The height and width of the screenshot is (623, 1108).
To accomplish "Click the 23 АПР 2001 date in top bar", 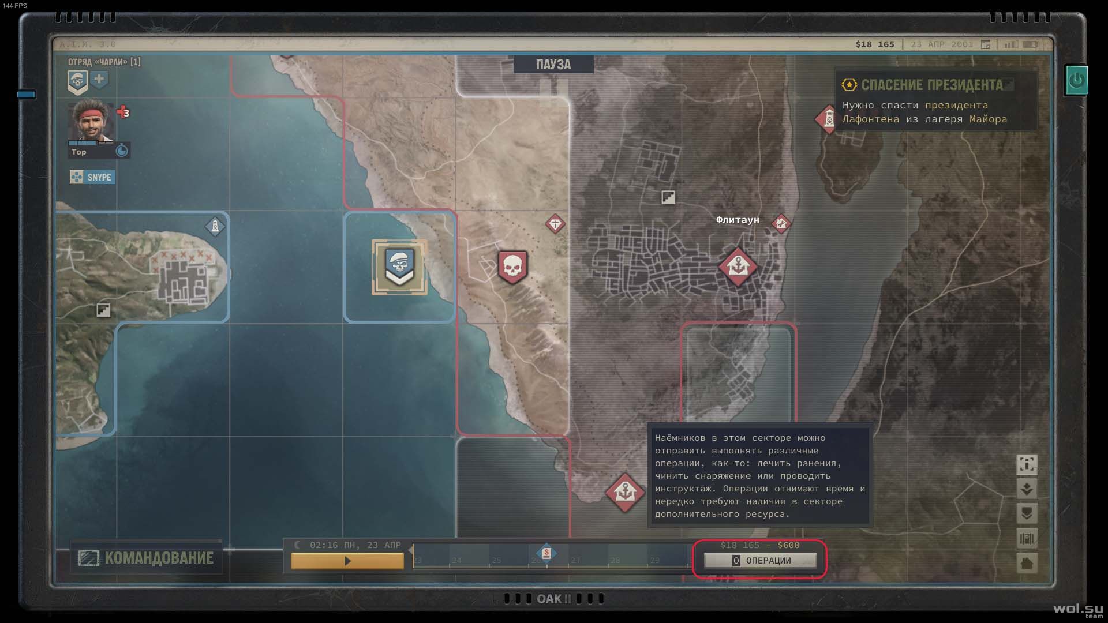I will 942,44.
